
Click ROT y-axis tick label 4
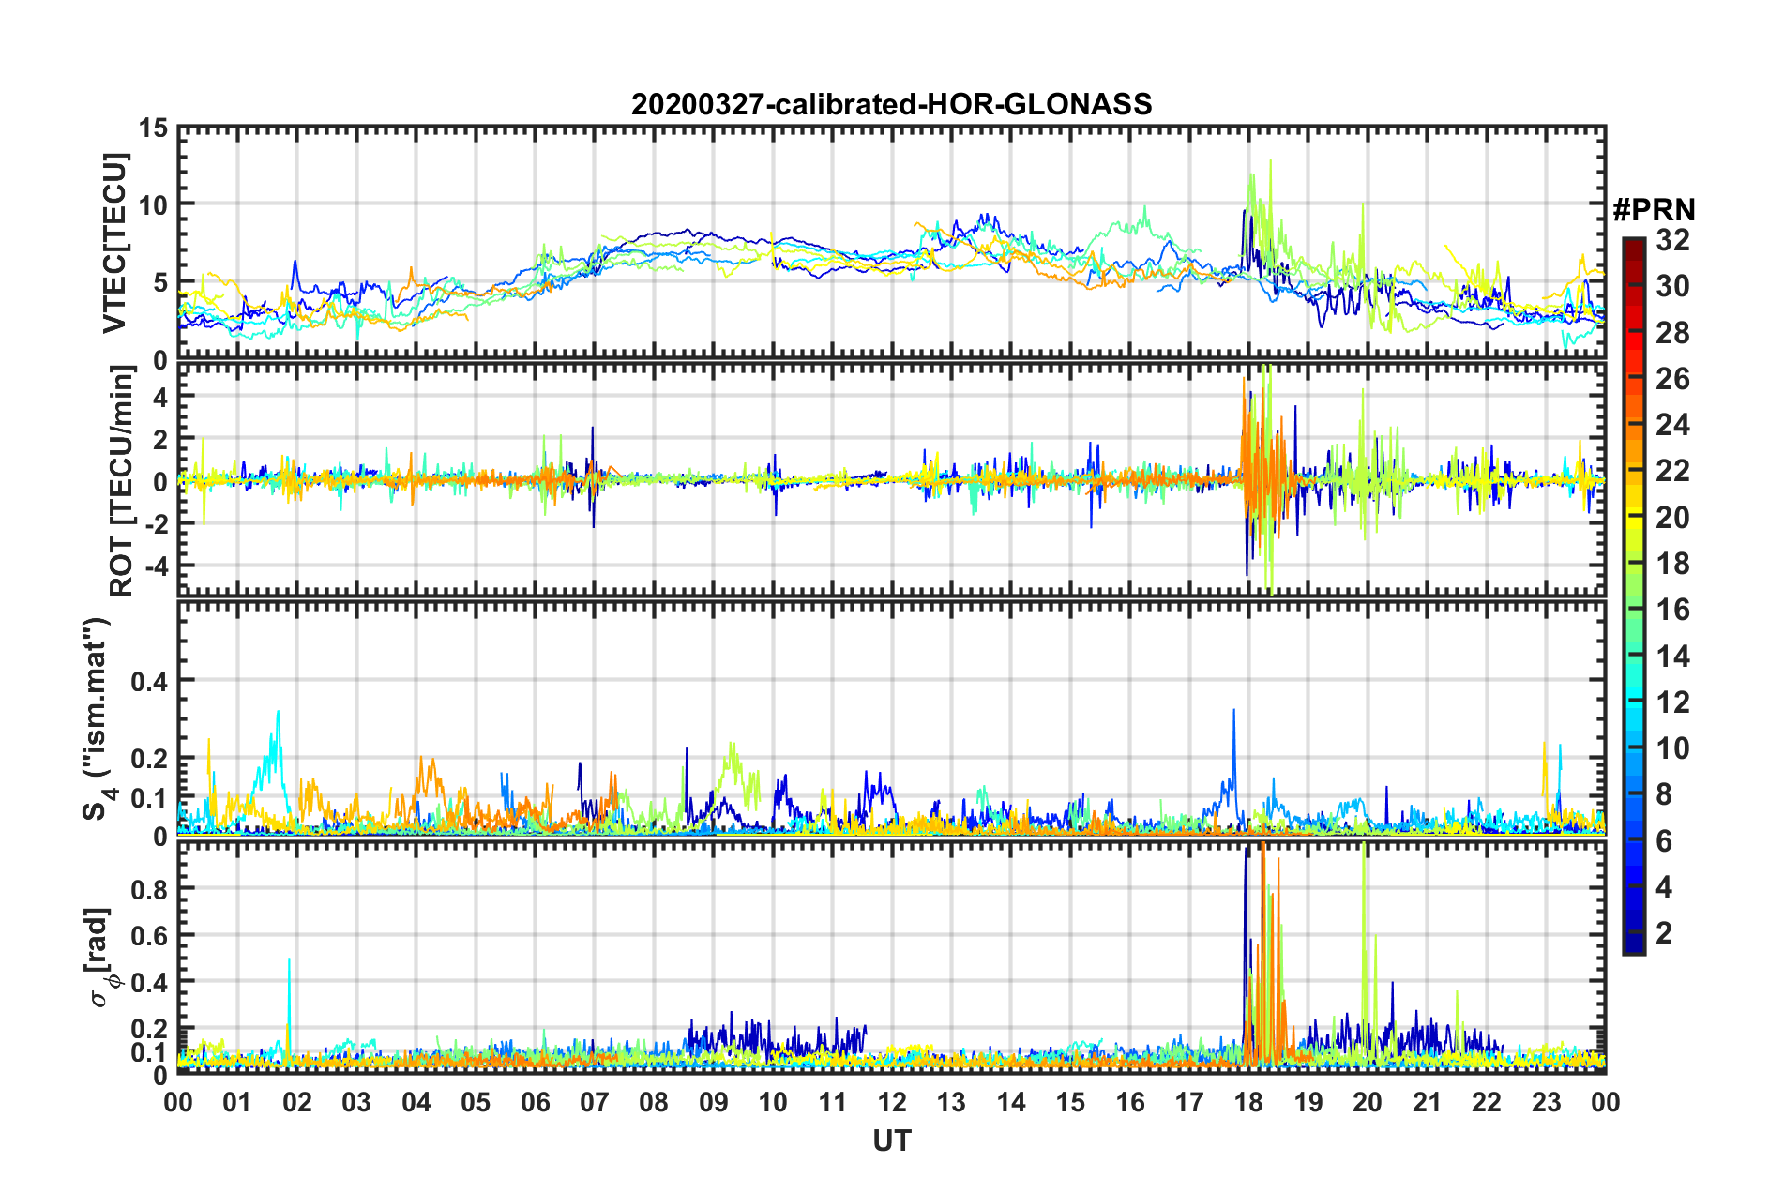tap(161, 398)
